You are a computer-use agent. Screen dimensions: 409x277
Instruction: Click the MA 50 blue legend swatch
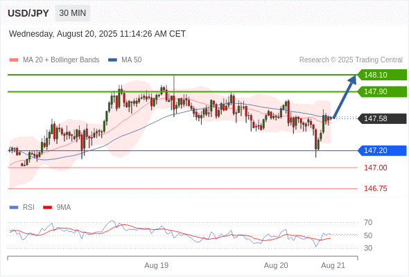coord(112,60)
